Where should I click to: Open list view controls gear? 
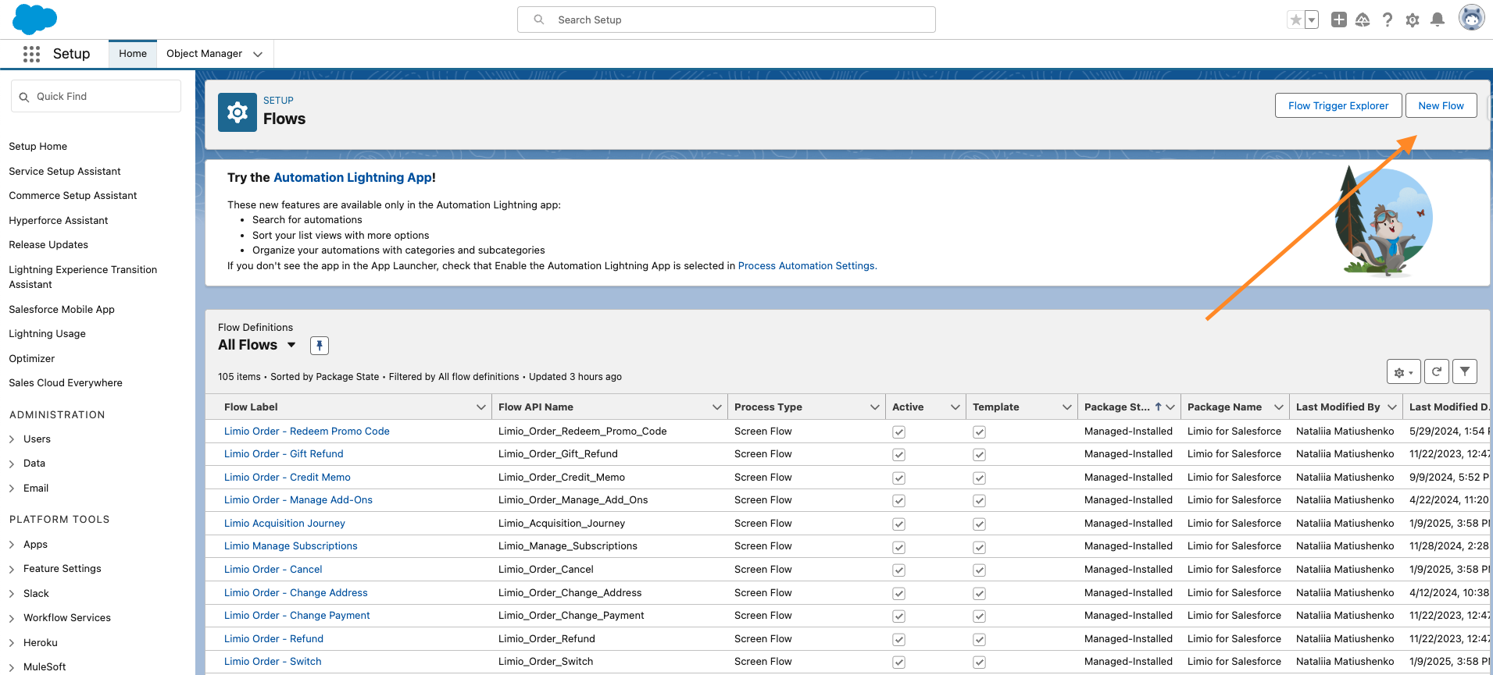pyautogui.click(x=1404, y=372)
